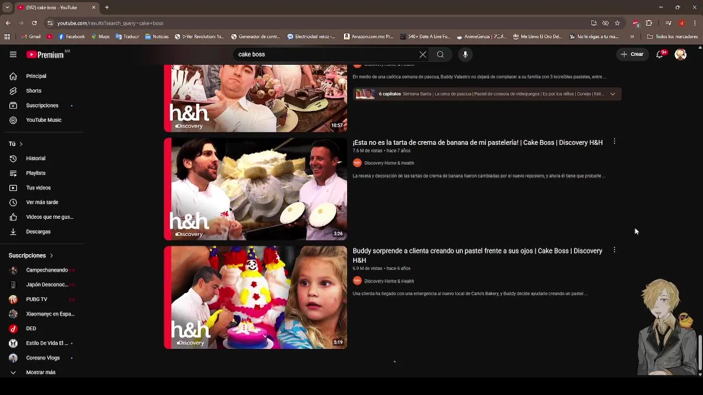Reload the page
Screen dimensions: 703x395
click(x=34, y=23)
